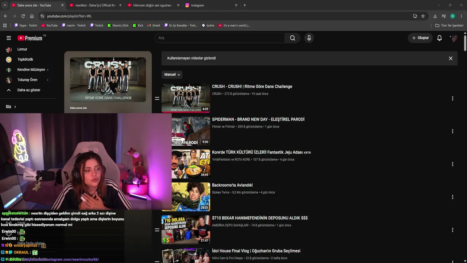Expand the 'Siz' section

pos(11,107)
